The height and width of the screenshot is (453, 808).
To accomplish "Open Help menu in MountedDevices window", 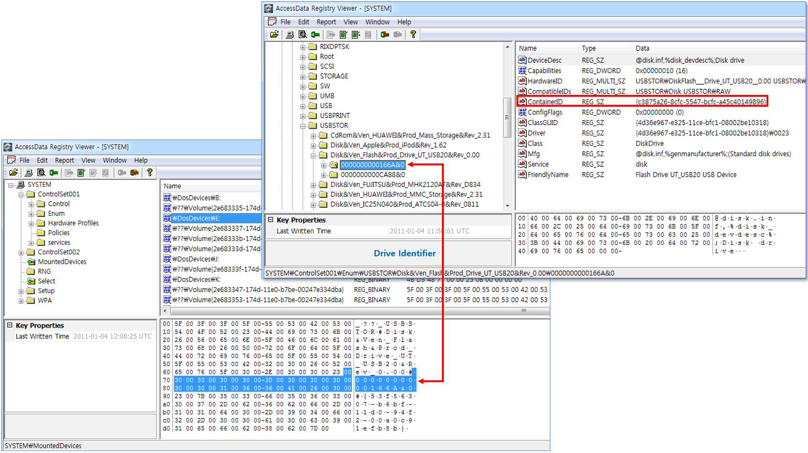I will pos(141,161).
